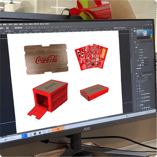Open the collapsed Character panel A icon
The width and height of the screenshot is (157, 157).
click(132, 33)
